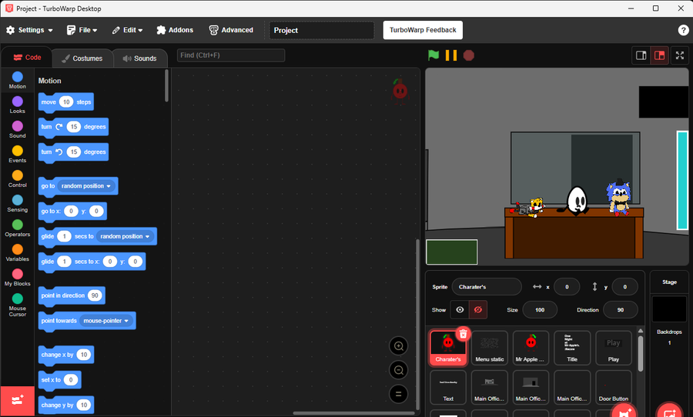Select the Operators block category
This screenshot has width=693, height=417.
(x=17, y=229)
